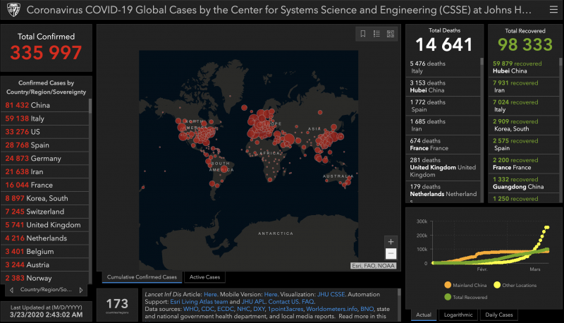Open Esri Living Atlas team link
The height and width of the screenshot is (323, 564).
click(x=199, y=302)
